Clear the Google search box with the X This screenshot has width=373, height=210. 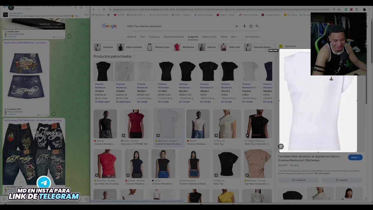237,26
